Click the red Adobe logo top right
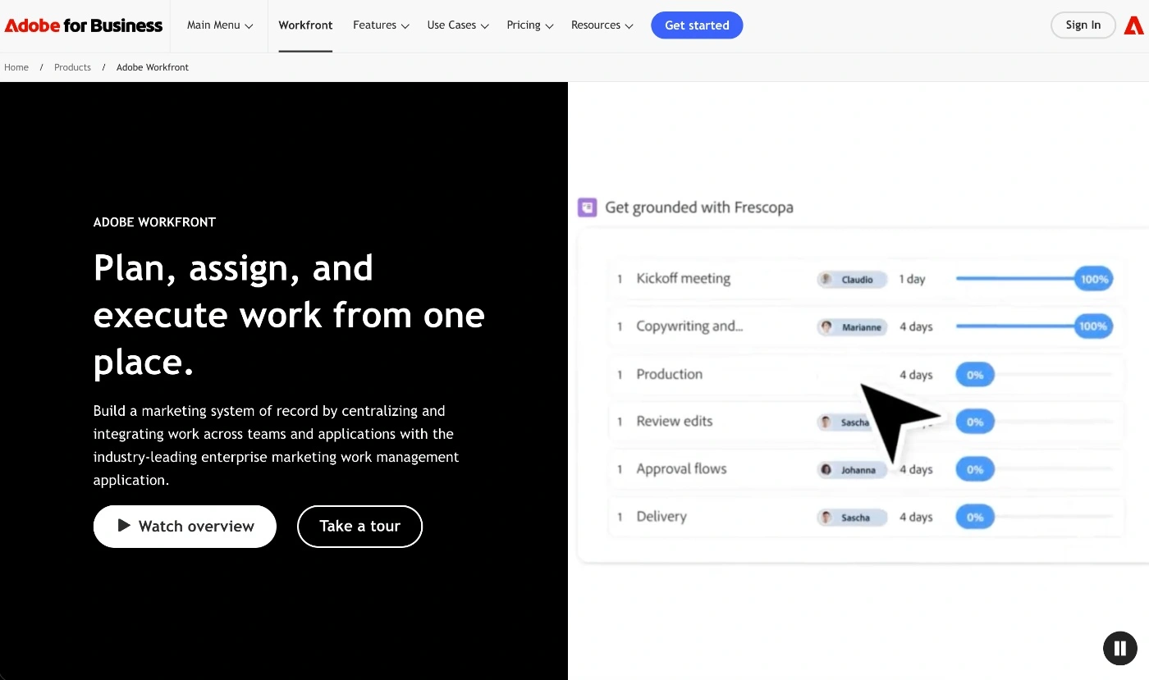Viewport: 1149px width, 680px height. [x=1133, y=25]
